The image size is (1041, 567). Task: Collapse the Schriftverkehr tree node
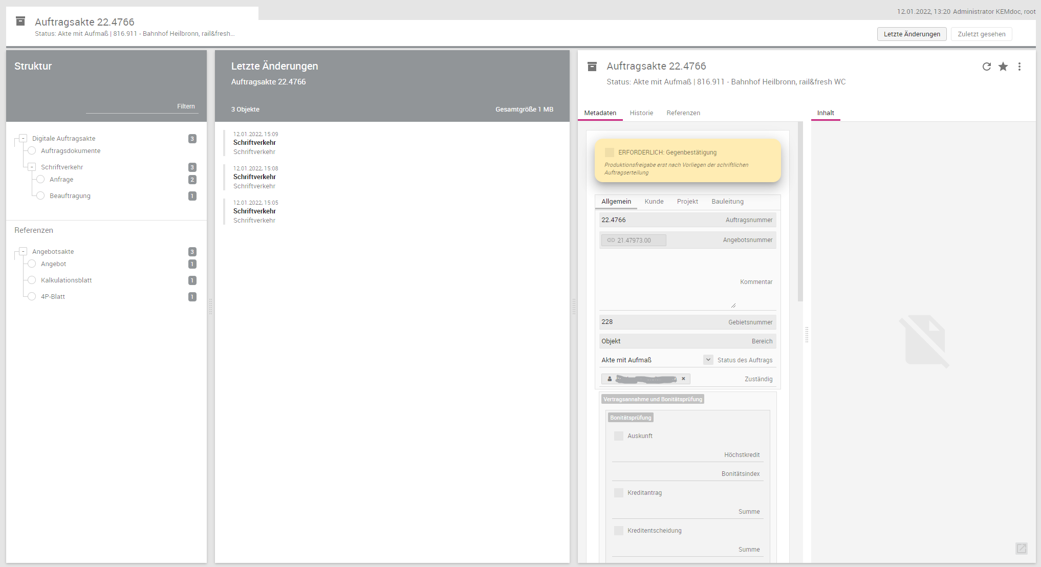tap(32, 167)
